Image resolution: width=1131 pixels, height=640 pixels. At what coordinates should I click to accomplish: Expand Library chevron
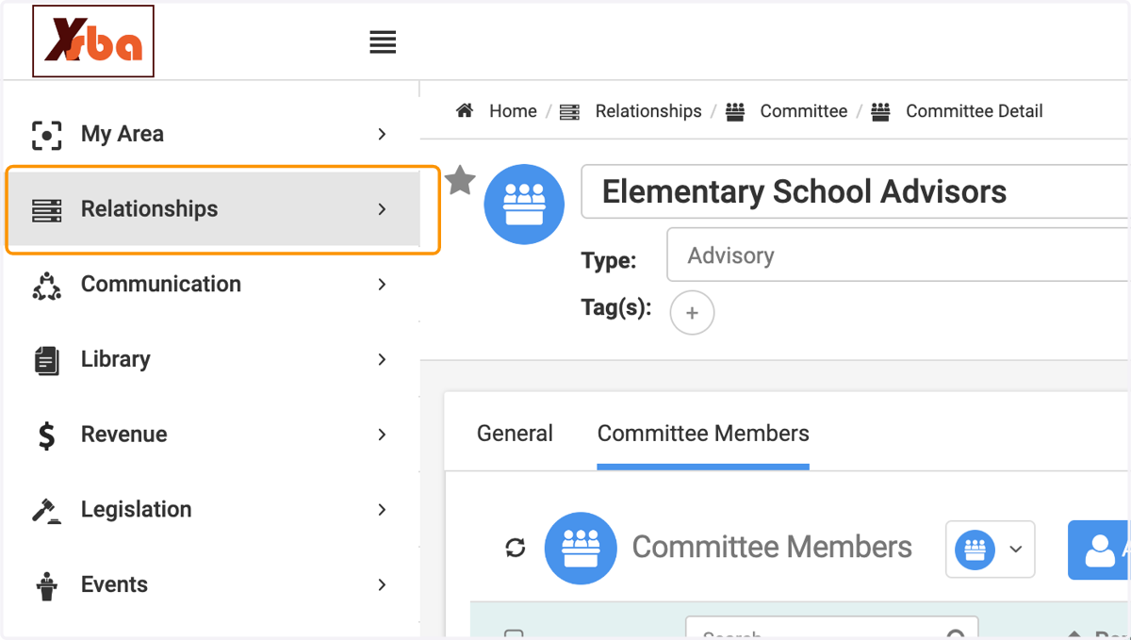[x=382, y=359]
